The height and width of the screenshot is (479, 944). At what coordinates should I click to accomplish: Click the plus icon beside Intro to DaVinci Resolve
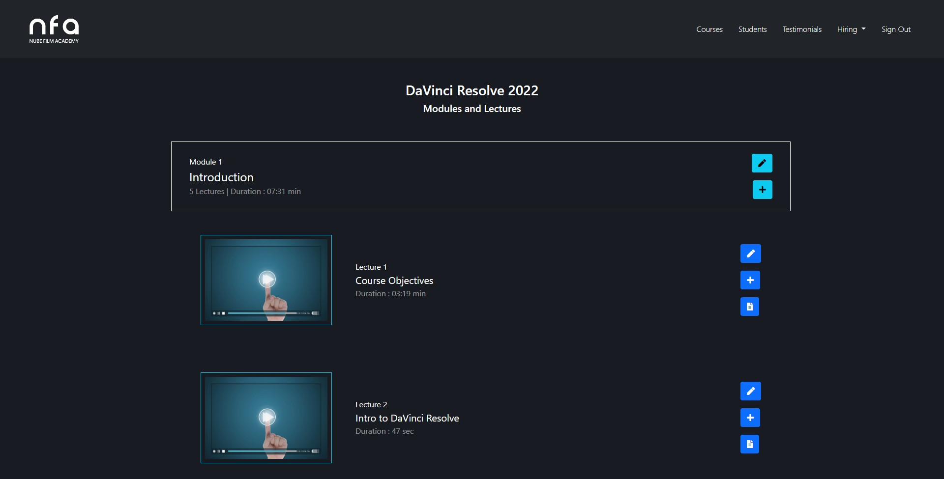pyautogui.click(x=750, y=418)
